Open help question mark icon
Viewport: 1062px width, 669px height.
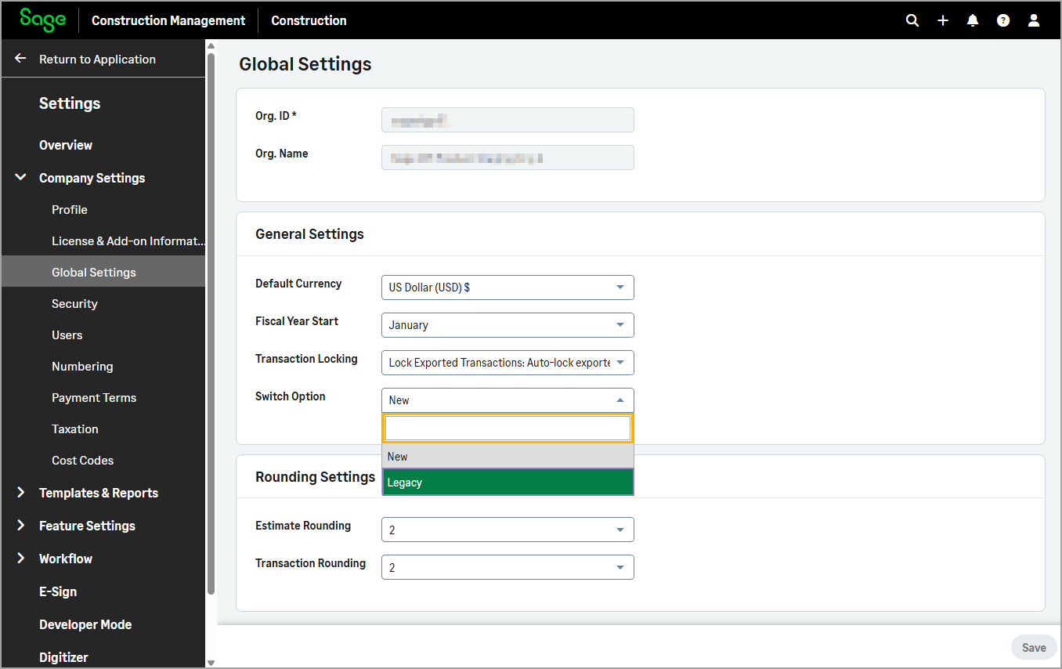coord(1003,21)
